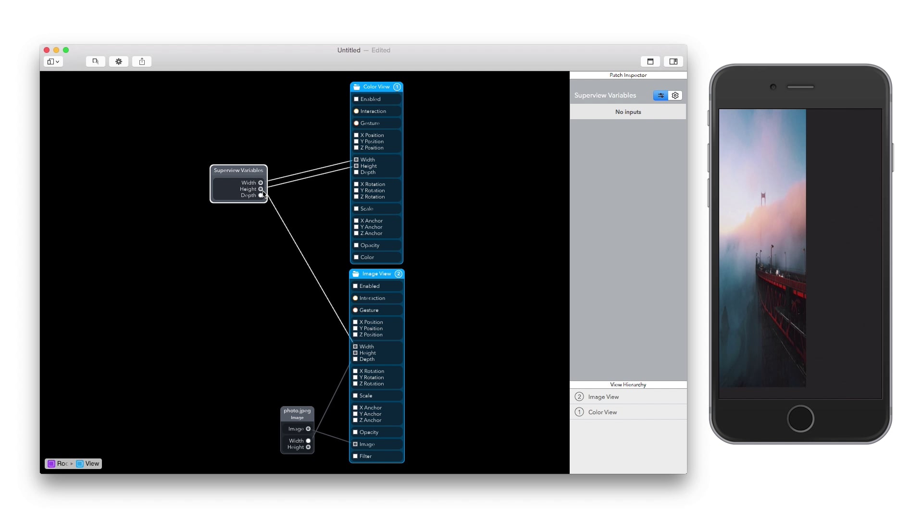Open the sidebar layout dropdown in toolbar

tap(53, 62)
